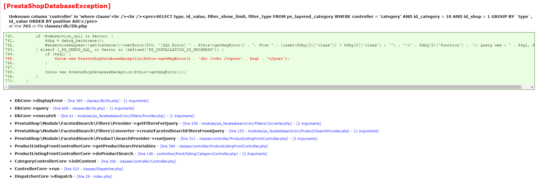The width and height of the screenshot is (539, 185).
Task: Expand the 2 Arguments for doProductSearch
Action: tap(255, 154)
